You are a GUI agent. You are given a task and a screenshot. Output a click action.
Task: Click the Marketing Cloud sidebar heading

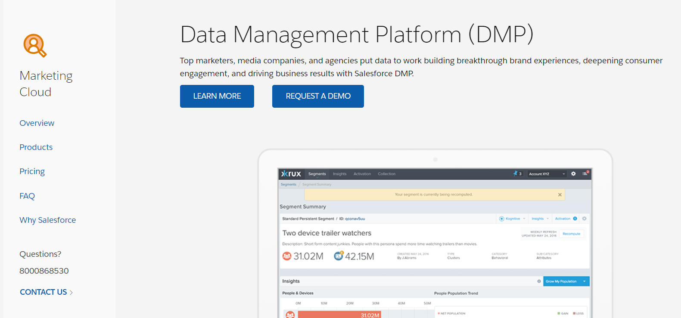coord(46,84)
